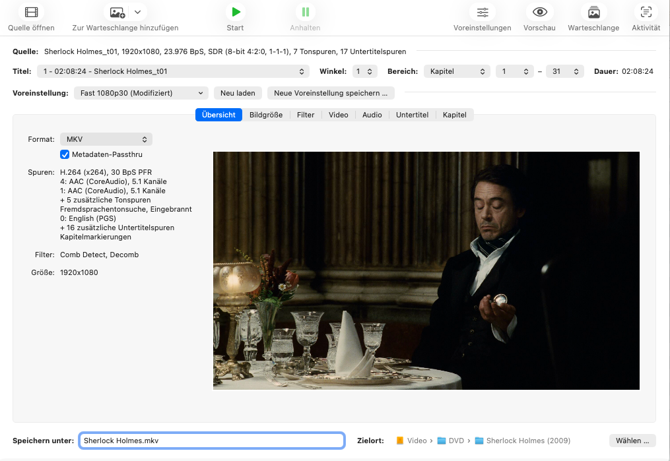Click the Wählen destination button
Screen dimensions: 670x461
pos(632,441)
